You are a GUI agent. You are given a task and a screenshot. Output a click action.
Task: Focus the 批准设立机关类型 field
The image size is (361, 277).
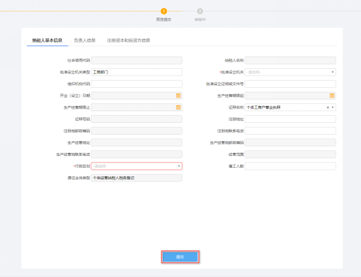pos(137,72)
